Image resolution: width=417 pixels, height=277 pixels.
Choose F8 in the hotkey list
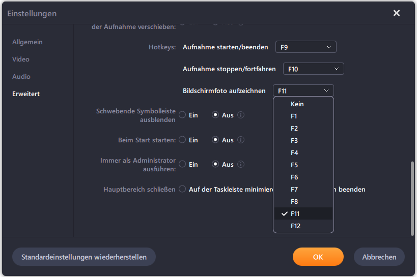pos(303,202)
